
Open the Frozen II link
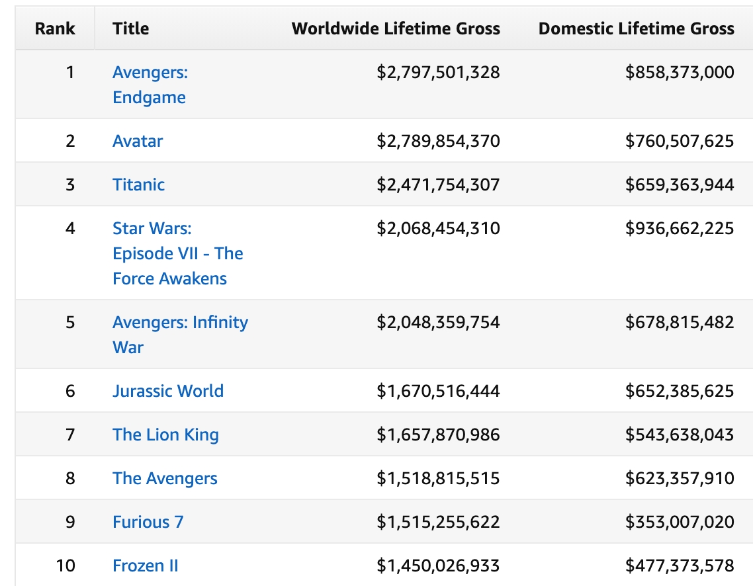coord(146,565)
